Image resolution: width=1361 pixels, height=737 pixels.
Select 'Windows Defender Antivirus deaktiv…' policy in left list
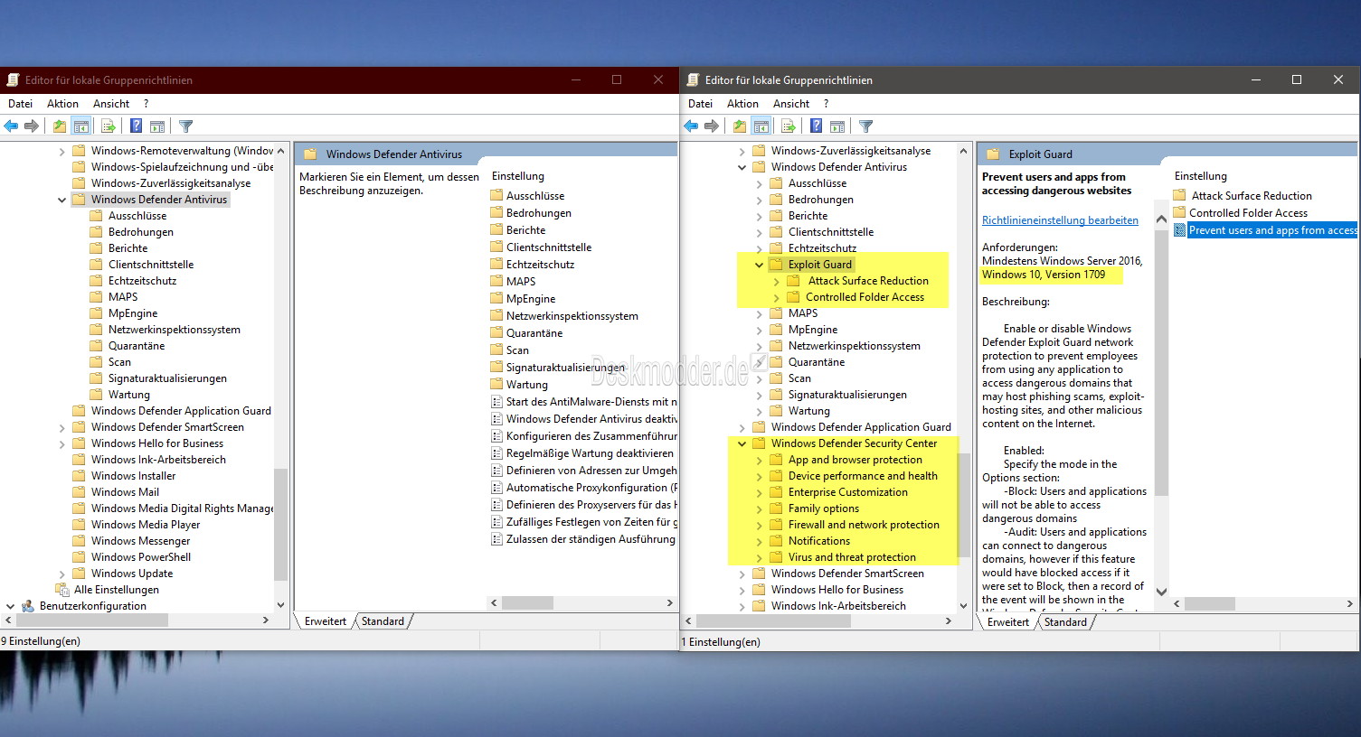[591, 419]
